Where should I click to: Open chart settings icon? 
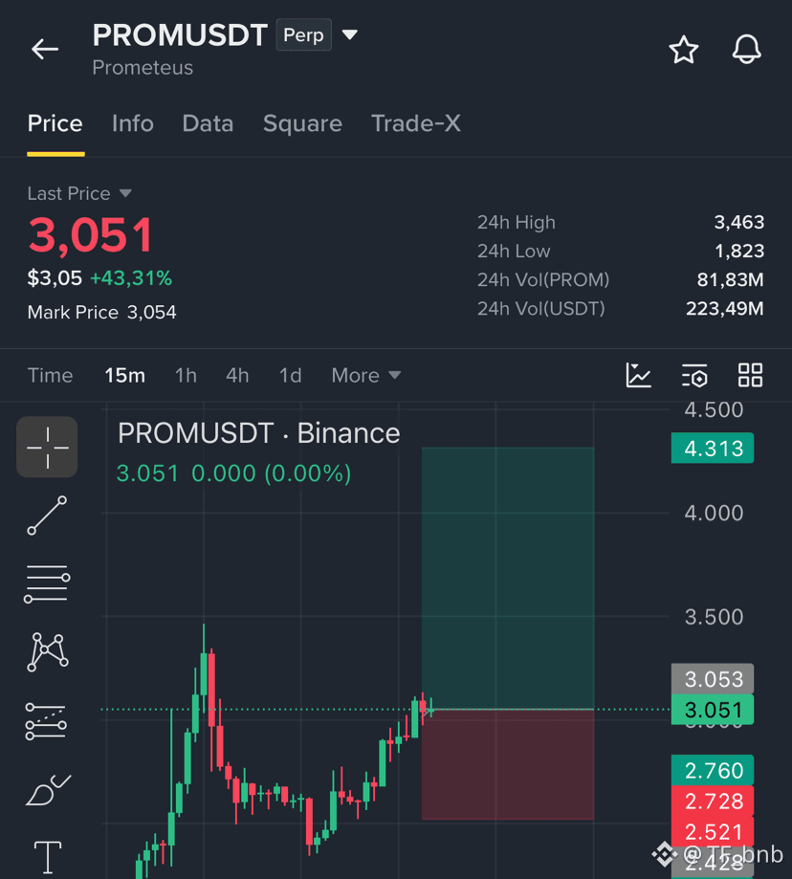[694, 375]
